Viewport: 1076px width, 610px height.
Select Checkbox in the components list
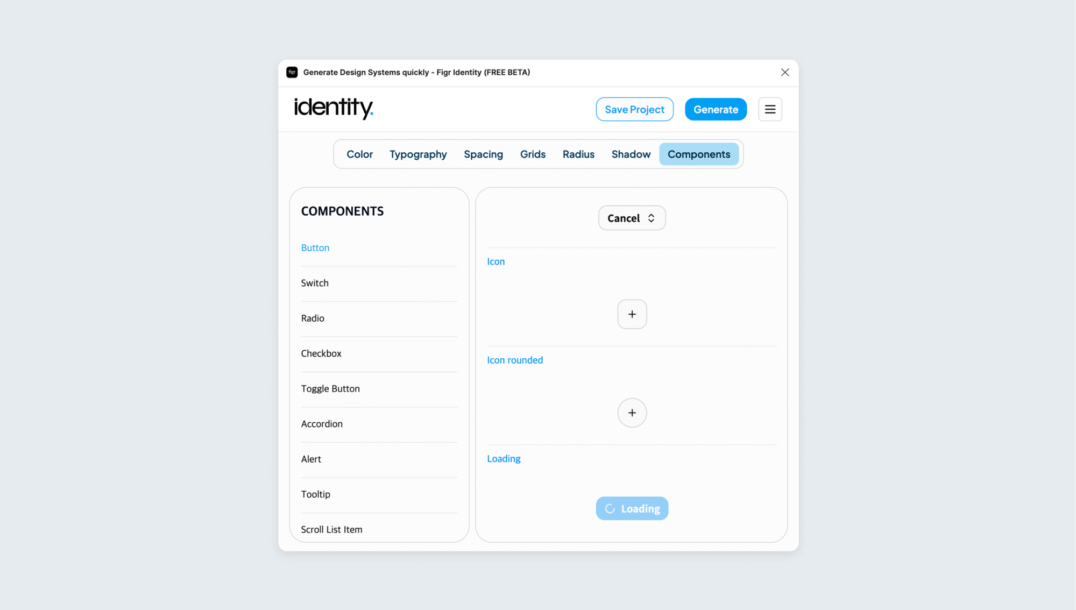379,353
